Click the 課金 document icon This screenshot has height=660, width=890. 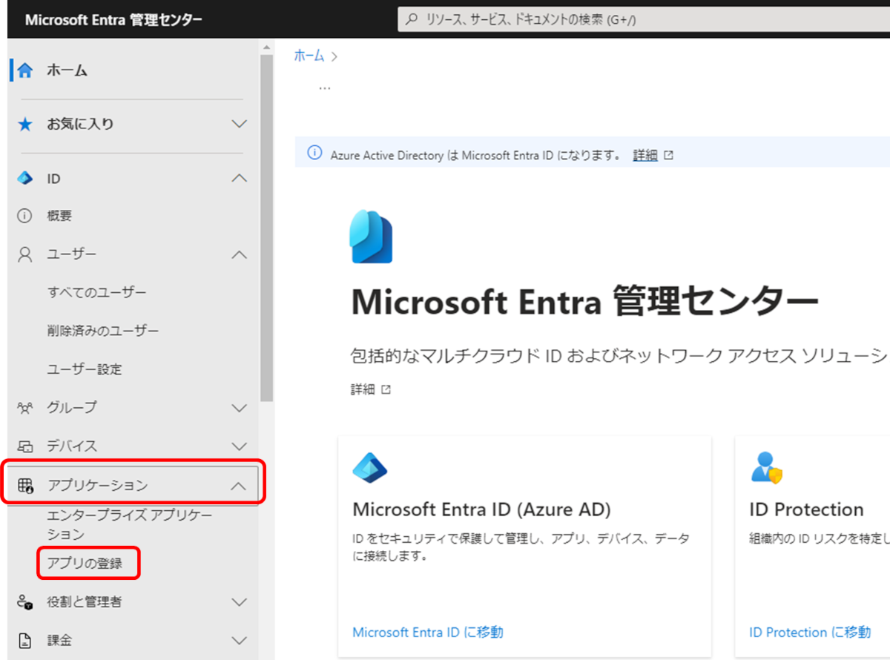[x=25, y=640]
